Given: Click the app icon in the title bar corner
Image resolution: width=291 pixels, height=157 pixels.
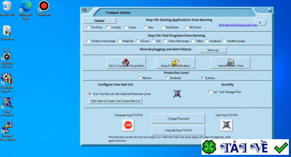Looking at the screenshot, I should point(85,10).
